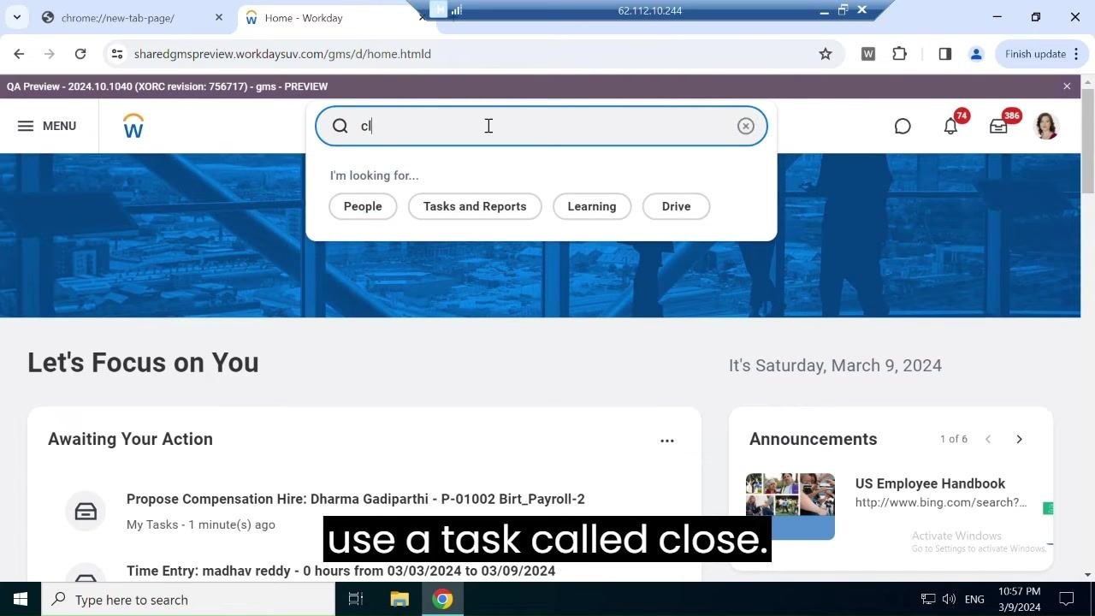
Task: Go to Workday home via logo
Action: pos(133,126)
